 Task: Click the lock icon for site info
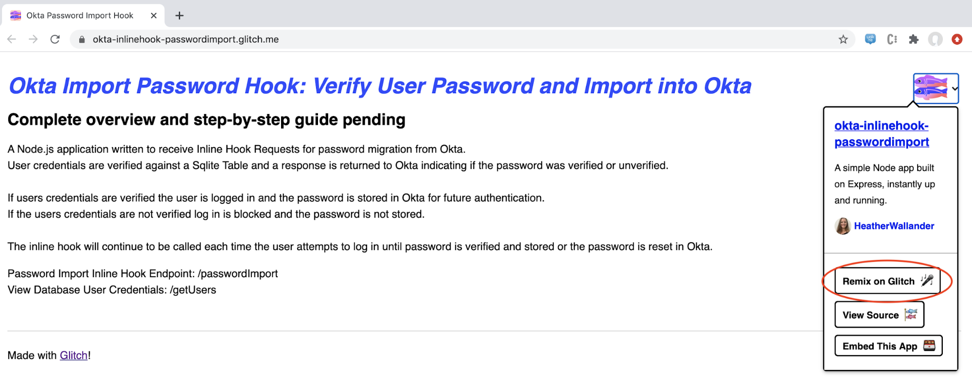tap(82, 39)
